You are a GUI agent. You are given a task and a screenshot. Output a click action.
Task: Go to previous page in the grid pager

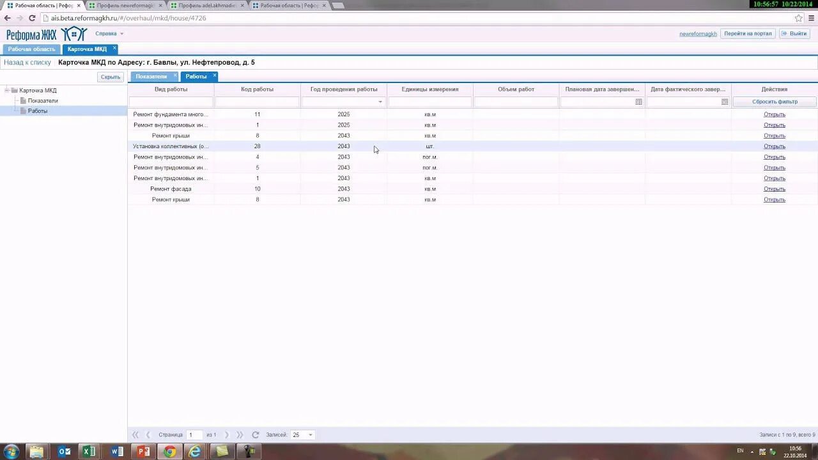(x=148, y=434)
